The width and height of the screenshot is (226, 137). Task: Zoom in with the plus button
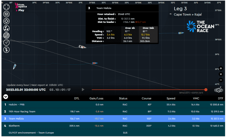click(221, 68)
